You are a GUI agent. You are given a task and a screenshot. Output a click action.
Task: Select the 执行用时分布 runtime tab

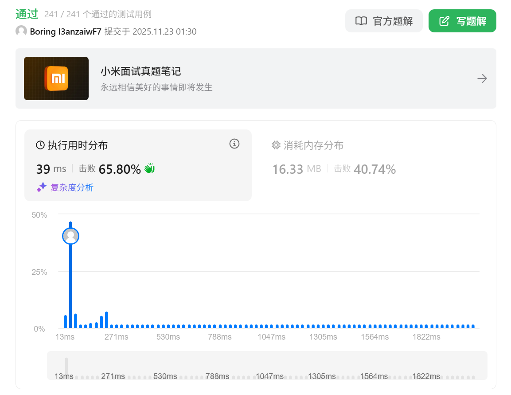point(138,165)
